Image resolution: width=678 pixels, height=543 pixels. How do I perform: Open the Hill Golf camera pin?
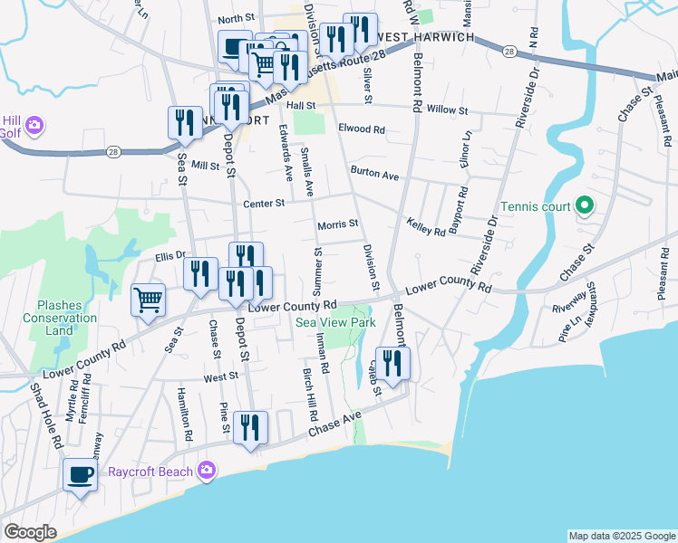34,126
